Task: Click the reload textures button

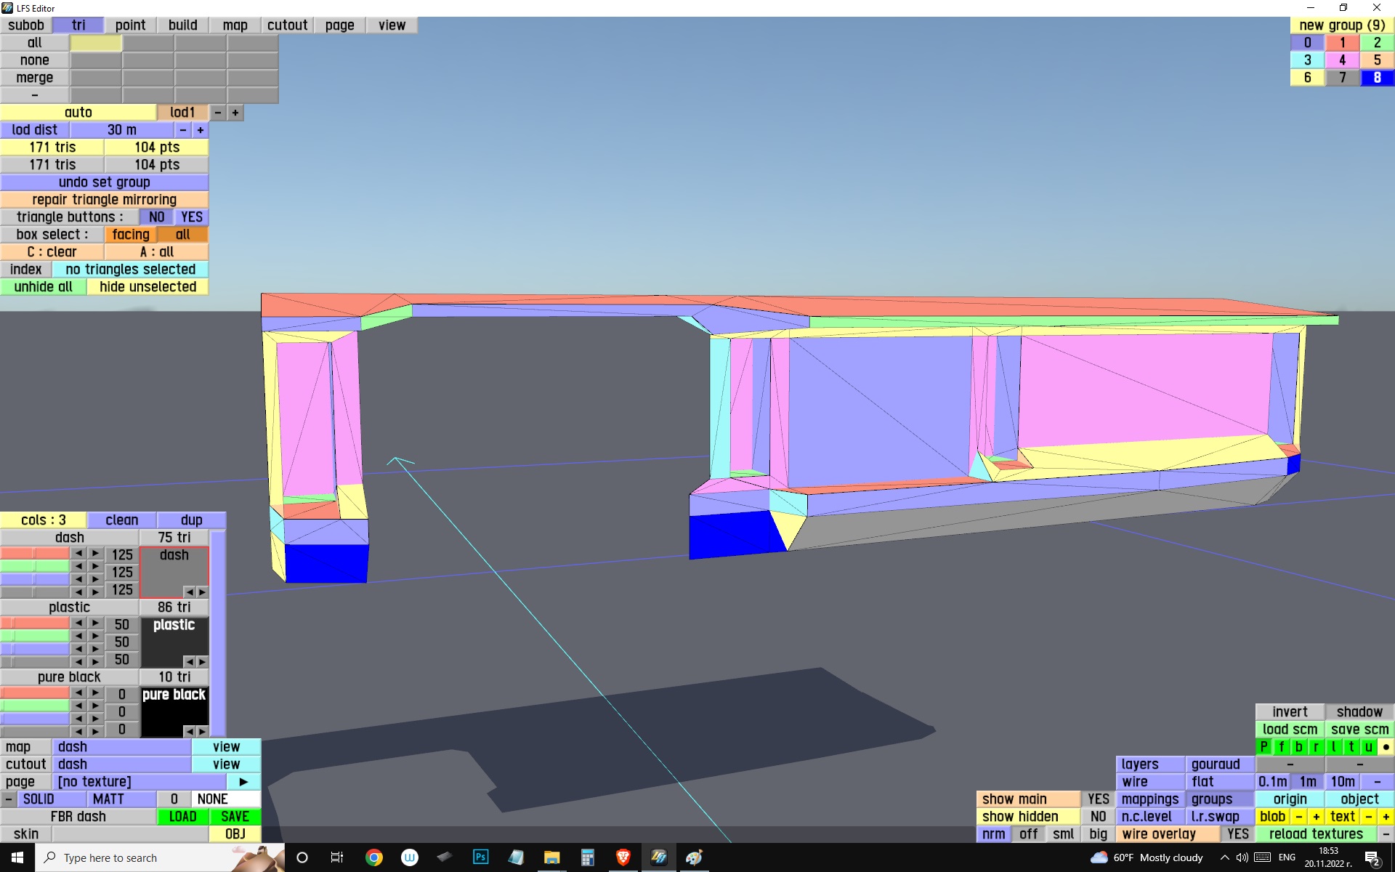Action: tap(1315, 834)
